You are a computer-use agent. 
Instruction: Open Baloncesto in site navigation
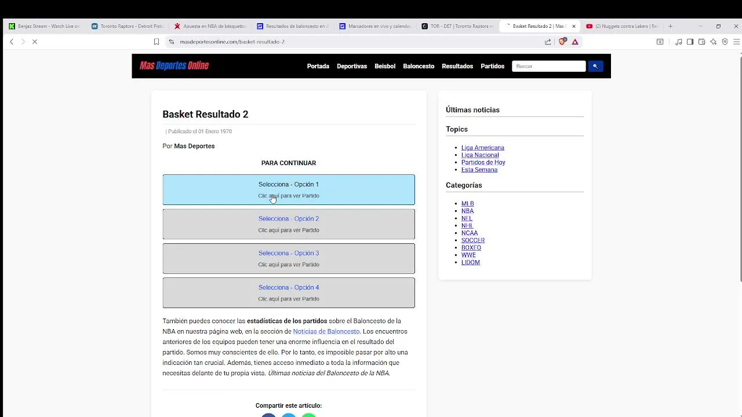(x=419, y=66)
